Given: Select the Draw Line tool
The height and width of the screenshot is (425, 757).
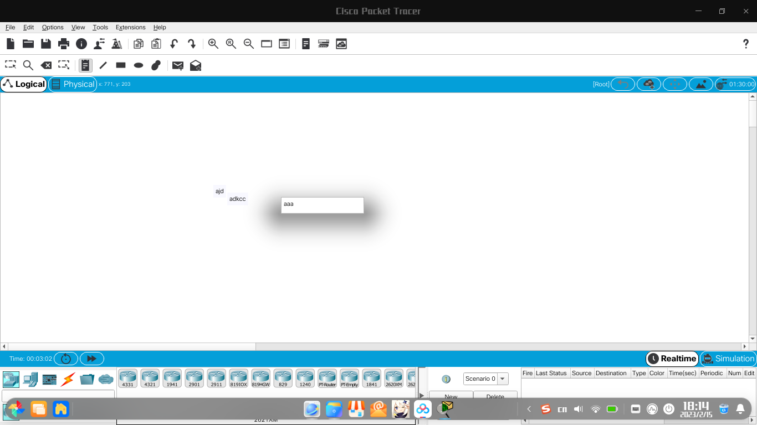Looking at the screenshot, I should point(103,65).
